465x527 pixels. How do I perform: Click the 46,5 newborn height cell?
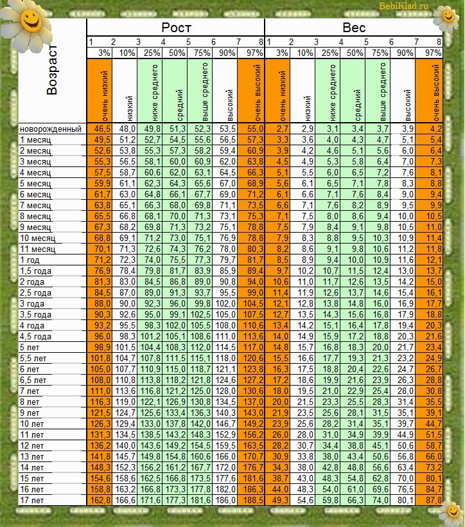click(100, 129)
